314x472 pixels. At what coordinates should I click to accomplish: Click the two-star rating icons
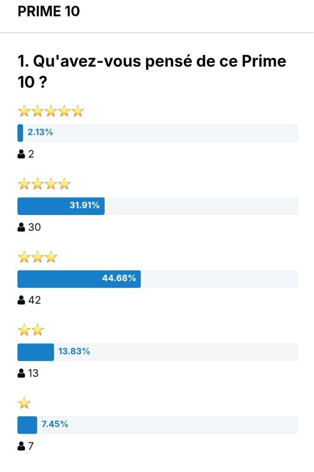click(31, 330)
